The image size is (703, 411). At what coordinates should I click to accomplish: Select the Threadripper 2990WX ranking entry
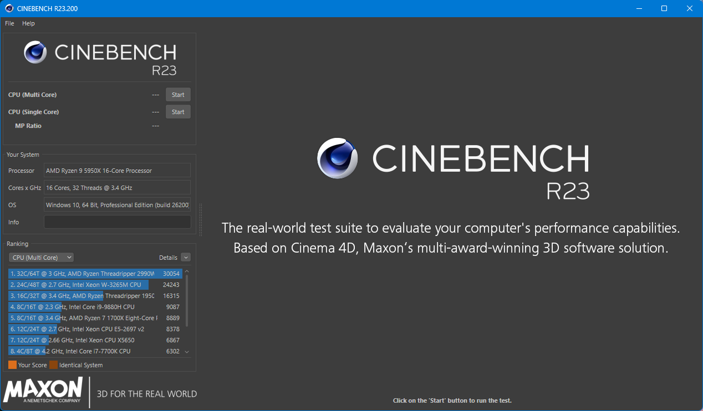click(94, 274)
